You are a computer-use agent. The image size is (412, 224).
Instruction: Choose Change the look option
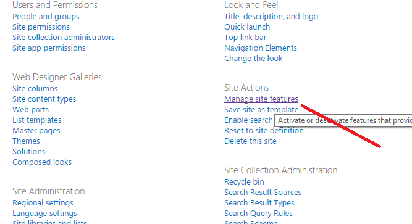(x=253, y=59)
